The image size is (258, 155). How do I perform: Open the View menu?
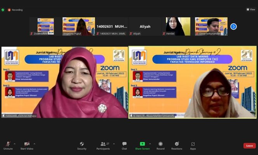[x=251, y=9]
